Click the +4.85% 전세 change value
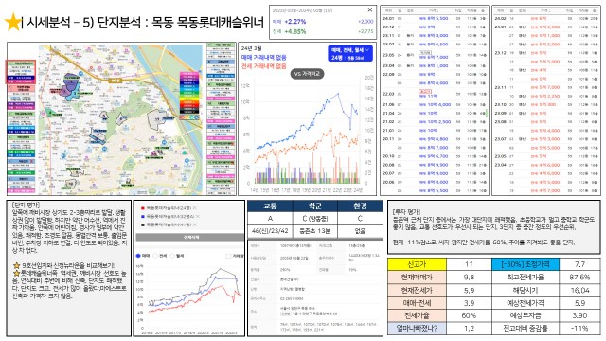 (294, 31)
